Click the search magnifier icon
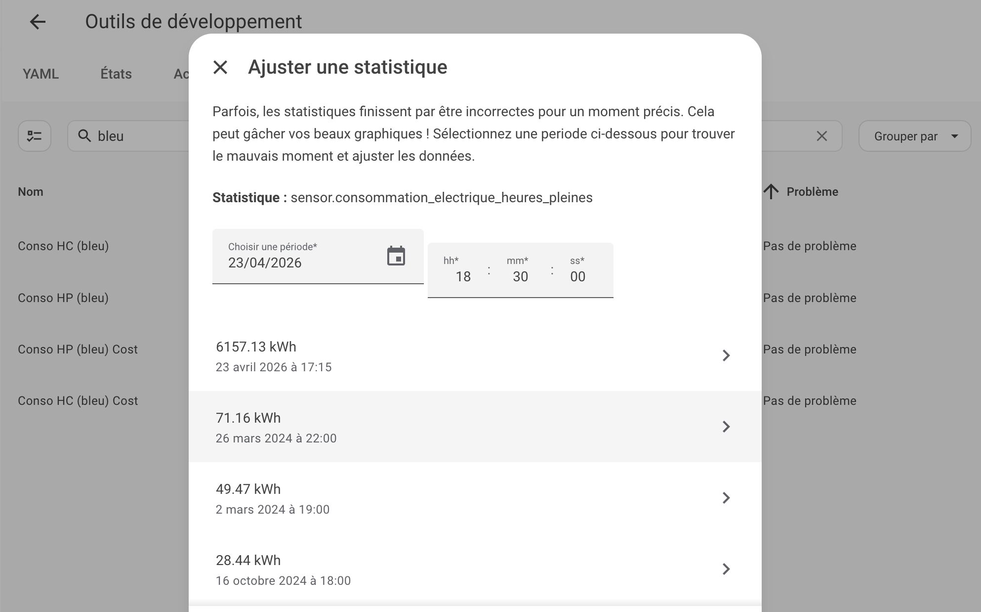Screen dimensions: 981x612 pyautogui.click(x=84, y=136)
